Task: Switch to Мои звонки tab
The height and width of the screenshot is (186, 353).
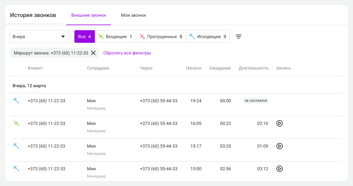Action: pyautogui.click(x=133, y=15)
